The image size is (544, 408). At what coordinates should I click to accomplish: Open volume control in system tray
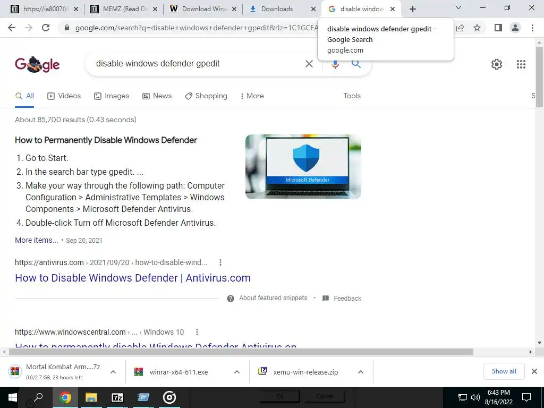(475, 397)
